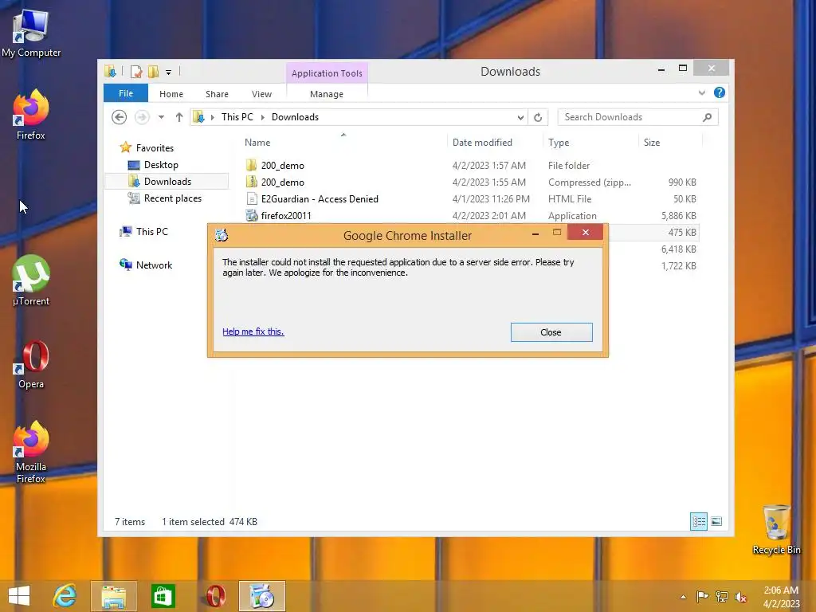The image size is (816, 612).
Task: Click the Help me fix this link
Action: tap(253, 331)
